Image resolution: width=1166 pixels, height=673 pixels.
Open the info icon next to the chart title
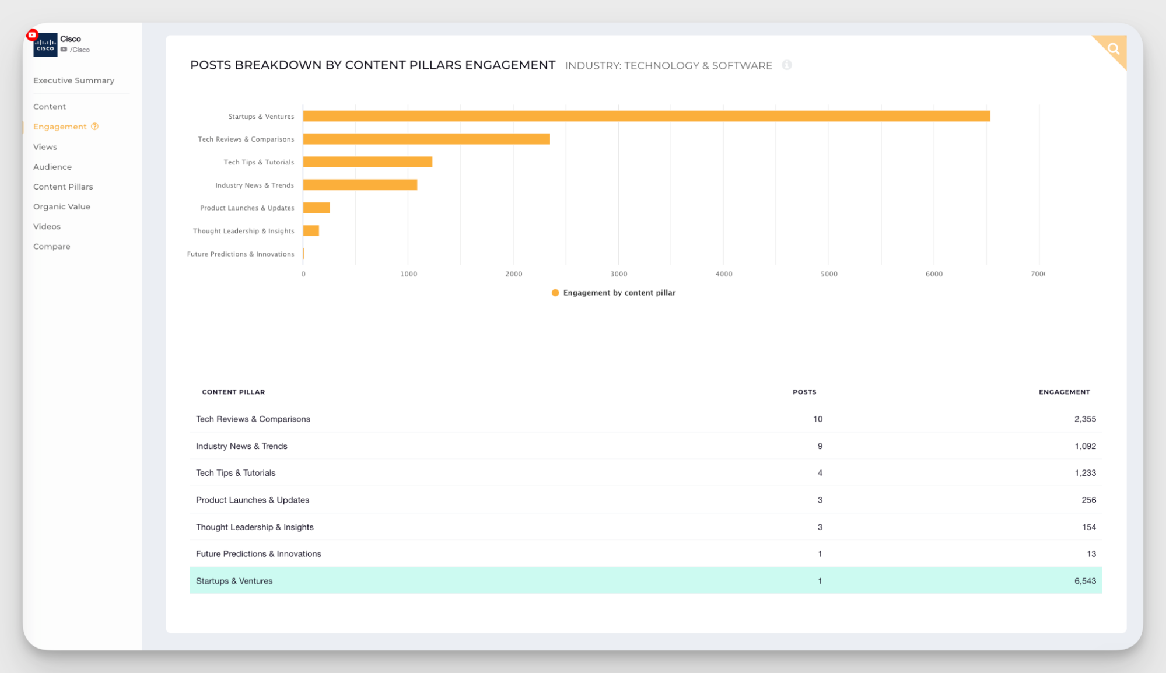[787, 65]
